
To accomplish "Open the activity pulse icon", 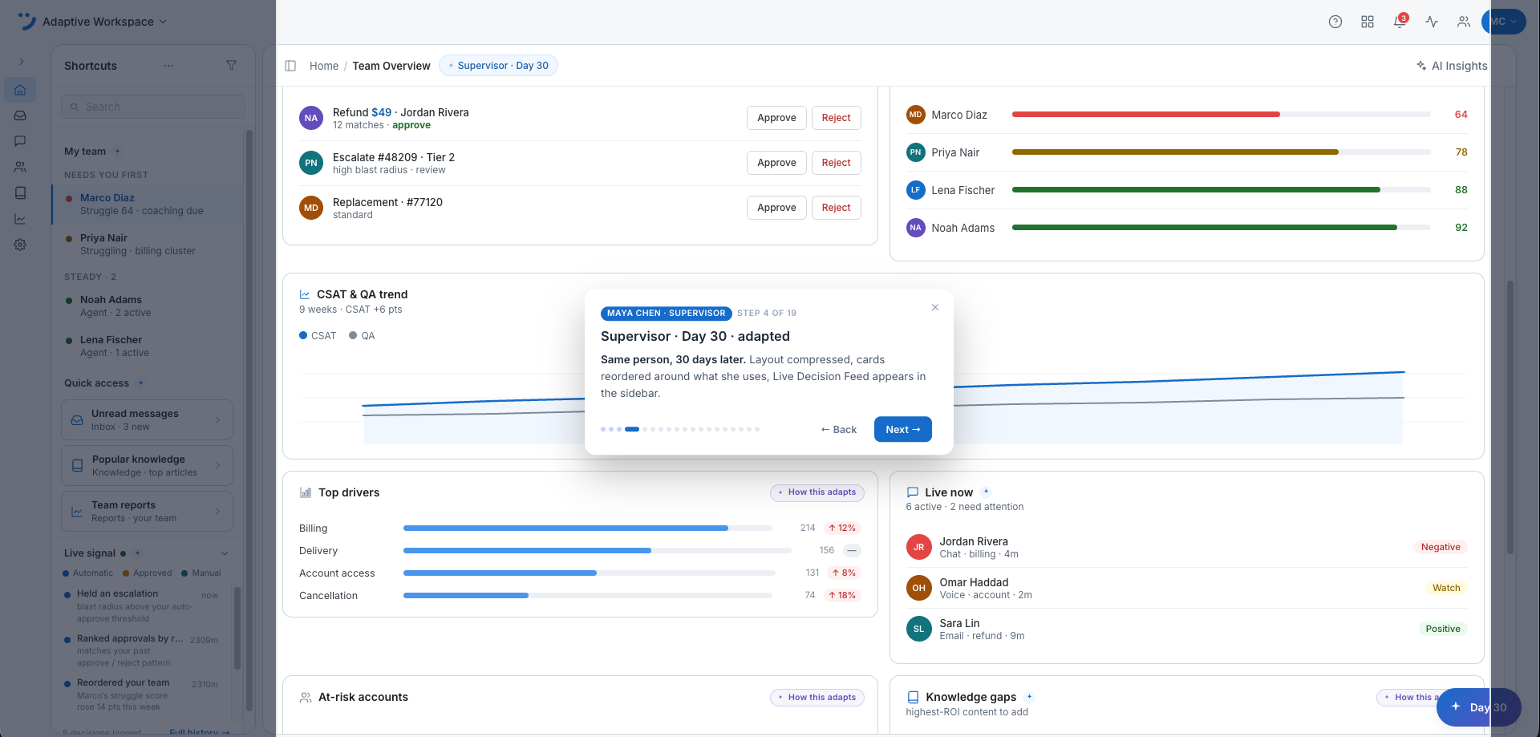I will 1432,22.
